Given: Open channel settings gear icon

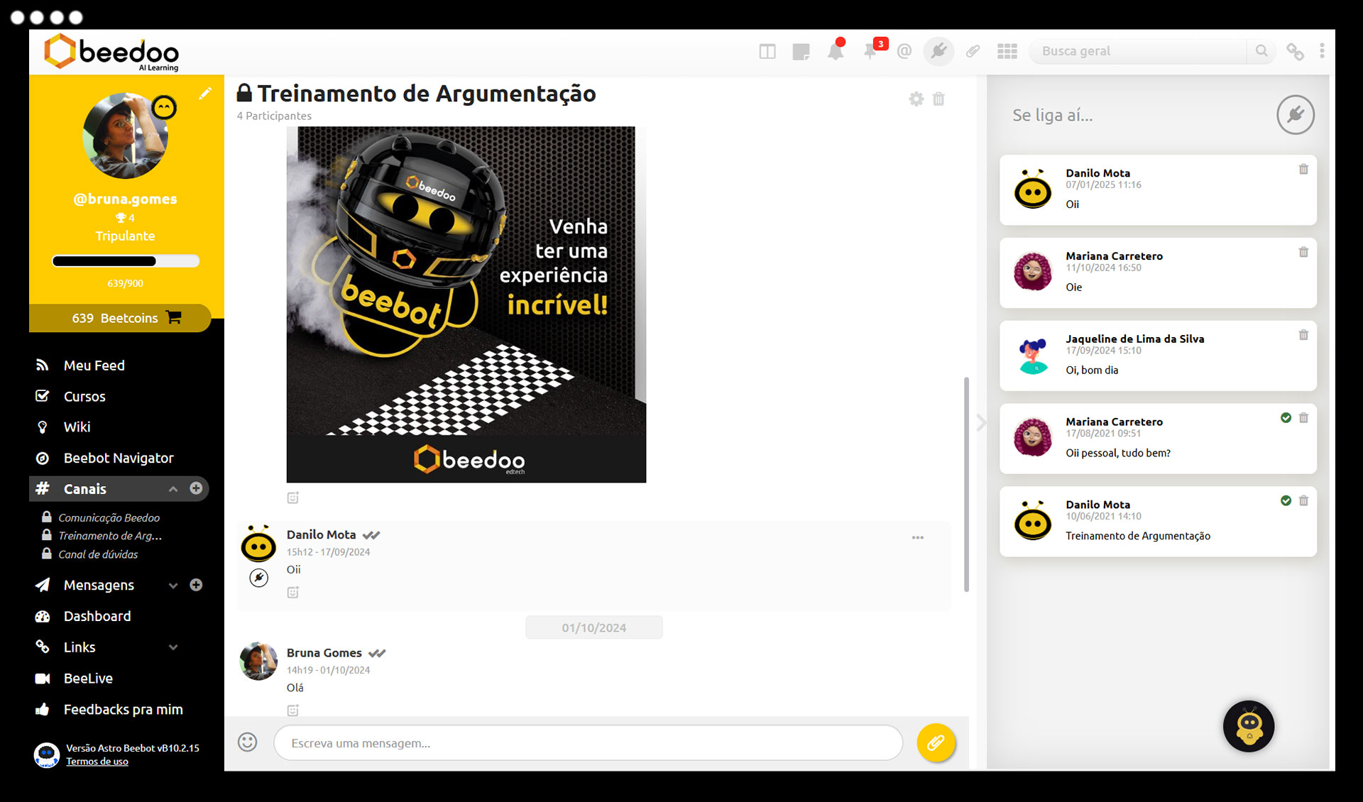Looking at the screenshot, I should (x=916, y=99).
